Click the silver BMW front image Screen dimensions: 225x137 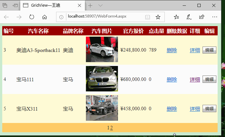coord(102,79)
